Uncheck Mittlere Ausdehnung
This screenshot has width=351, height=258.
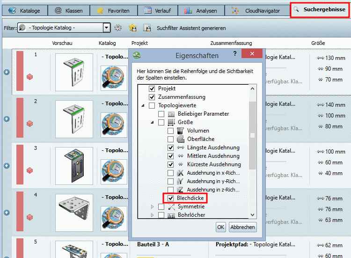[170, 156]
